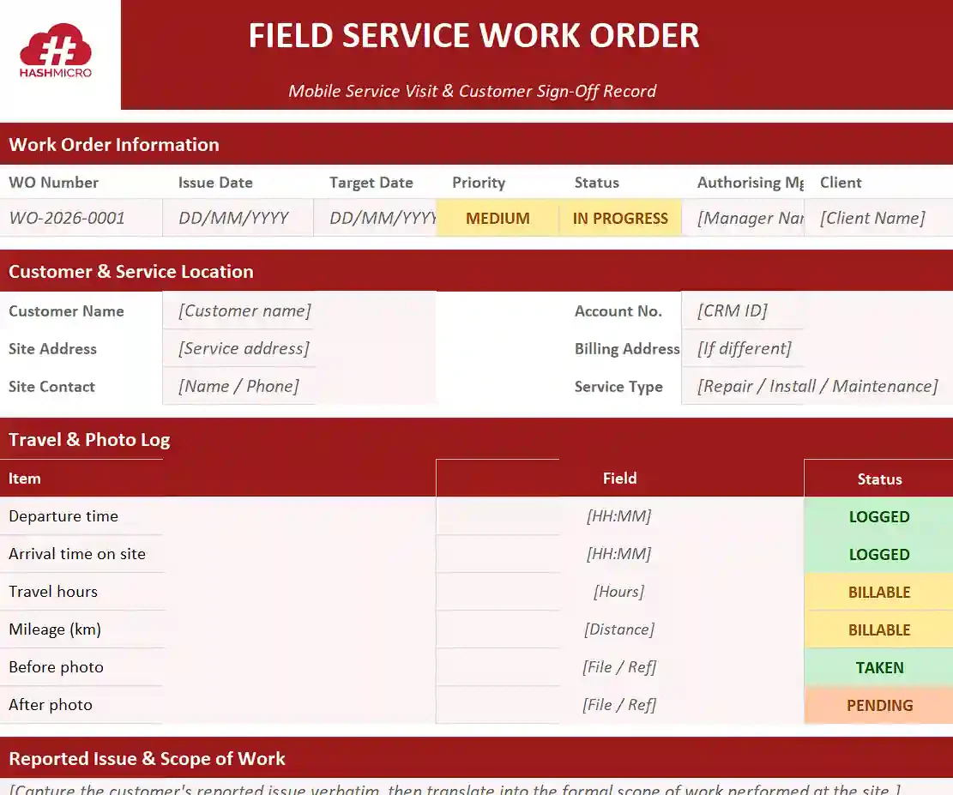This screenshot has width=953, height=795.
Task: Select the After photo row label
Action: (x=51, y=704)
